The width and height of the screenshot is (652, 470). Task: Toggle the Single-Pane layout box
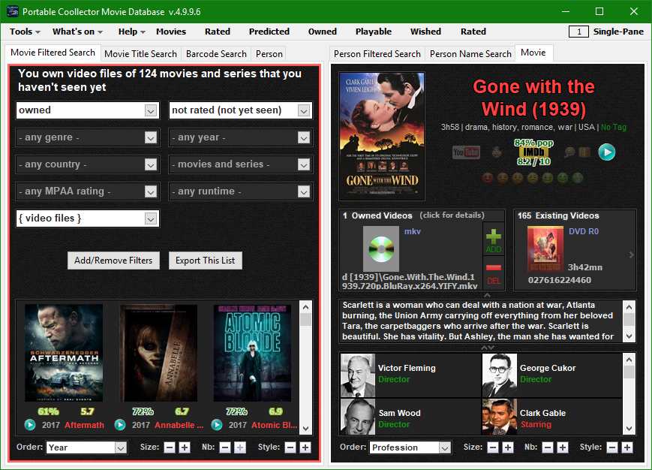point(578,32)
